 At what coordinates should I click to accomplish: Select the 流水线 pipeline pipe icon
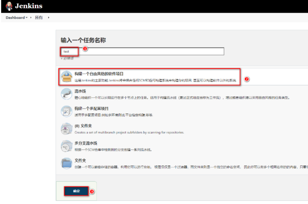tap(66, 94)
